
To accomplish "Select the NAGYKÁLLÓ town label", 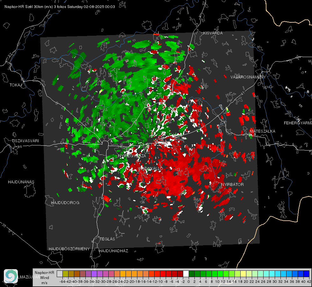I will (x=151, y=168).
